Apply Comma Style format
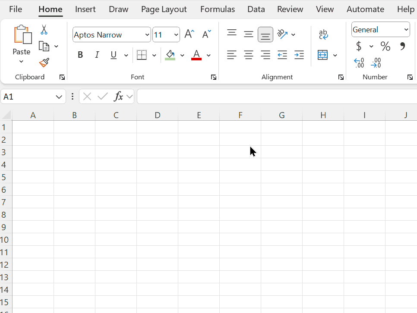Screen dimensions: 417x313 tap(403, 46)
